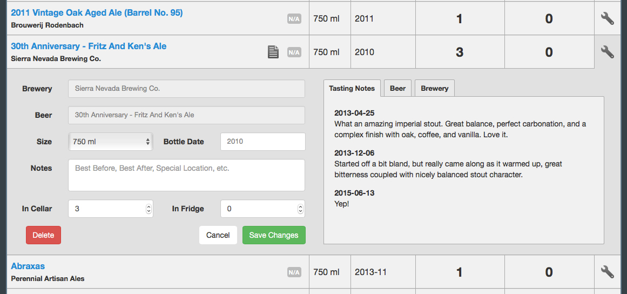Click N/A badge on 30th Anniversary row
627x294 pixels.
[x=294, y=52]
